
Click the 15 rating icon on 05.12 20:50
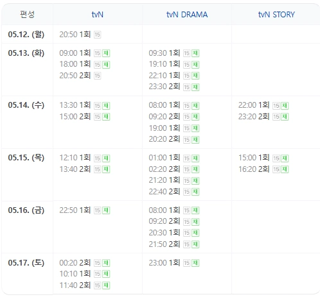click(98, 35)
